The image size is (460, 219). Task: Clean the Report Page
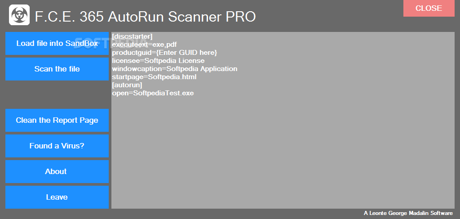point(57,121)
